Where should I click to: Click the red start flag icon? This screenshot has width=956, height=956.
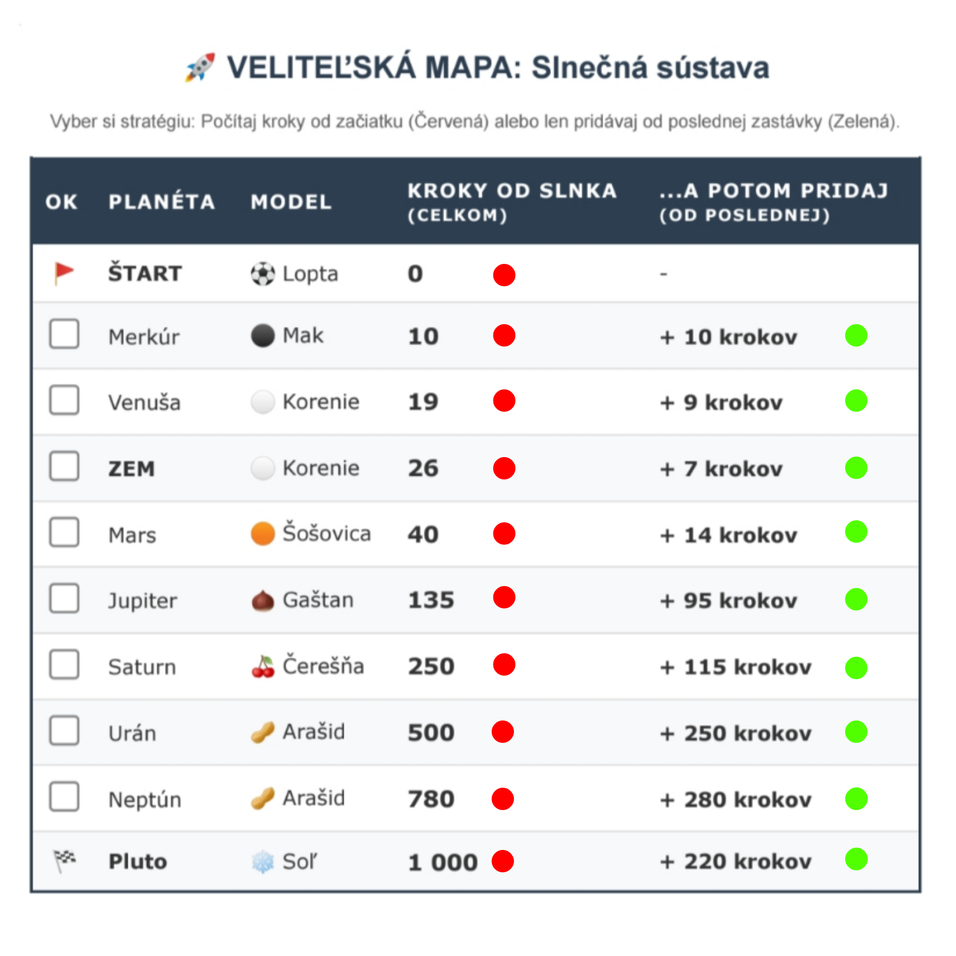tap(63, 273)
